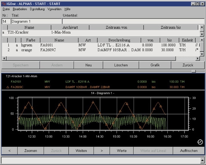Click the status bar scroll arrow at the bottom
This screenshot has height=165, width=206.
pos(202,160)
